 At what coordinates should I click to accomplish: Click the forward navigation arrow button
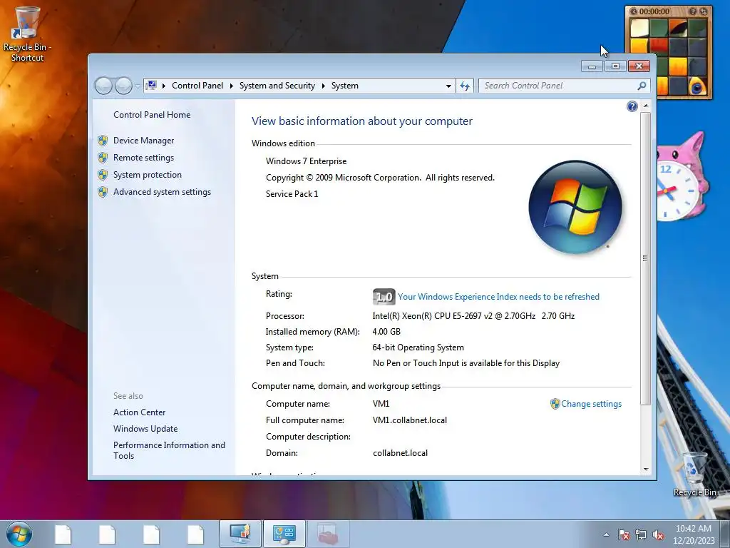[123, 86]
